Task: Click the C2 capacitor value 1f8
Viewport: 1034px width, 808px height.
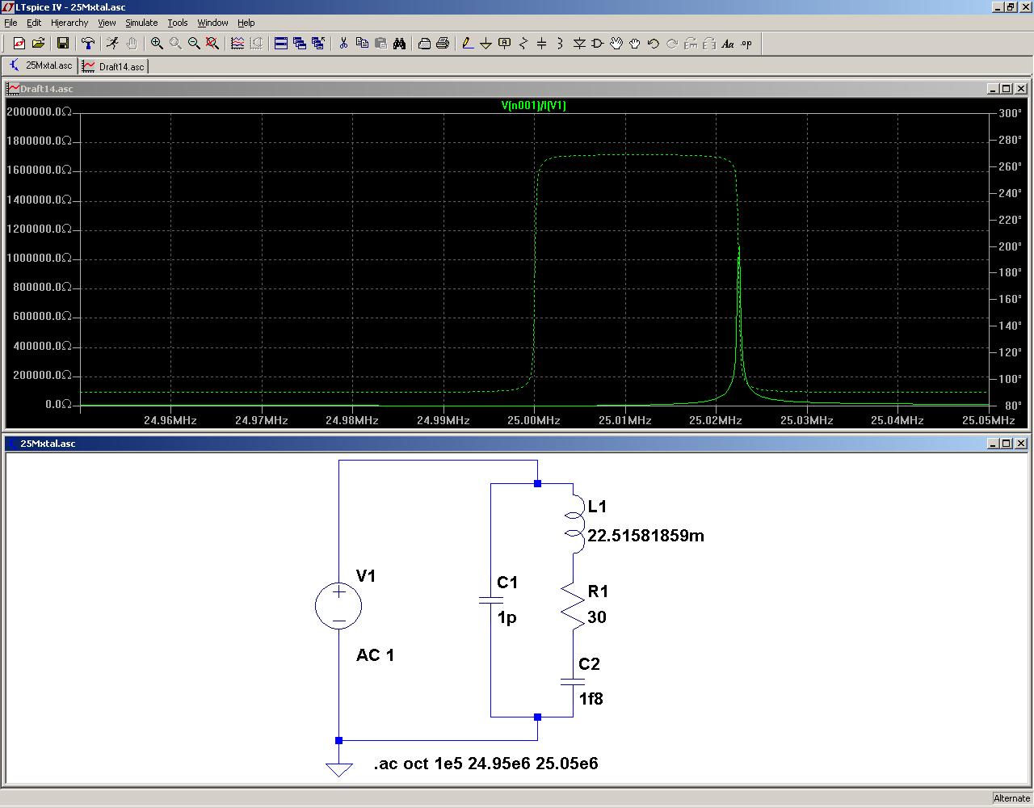Action: [x=591, y=699]
